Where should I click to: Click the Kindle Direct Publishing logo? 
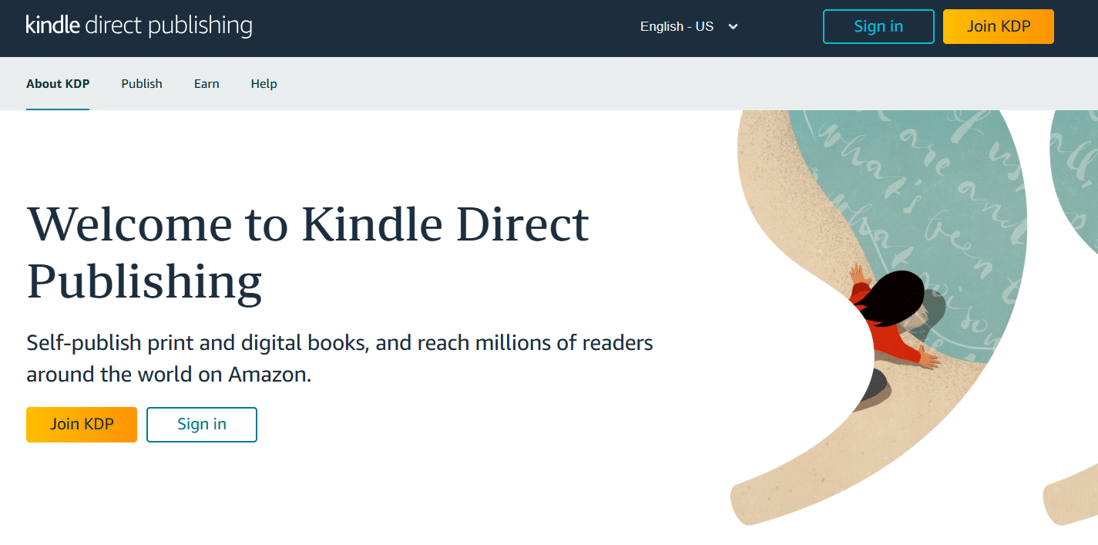[139, 25]
